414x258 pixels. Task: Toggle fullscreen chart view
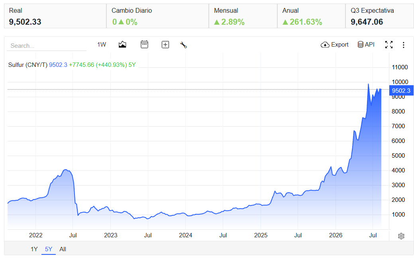388,45
